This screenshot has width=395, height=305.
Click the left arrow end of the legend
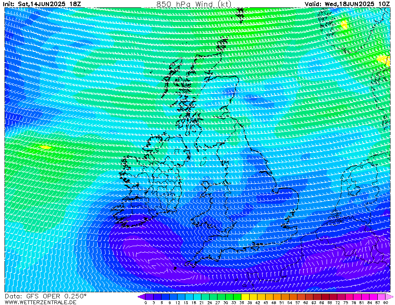(142, 297)
